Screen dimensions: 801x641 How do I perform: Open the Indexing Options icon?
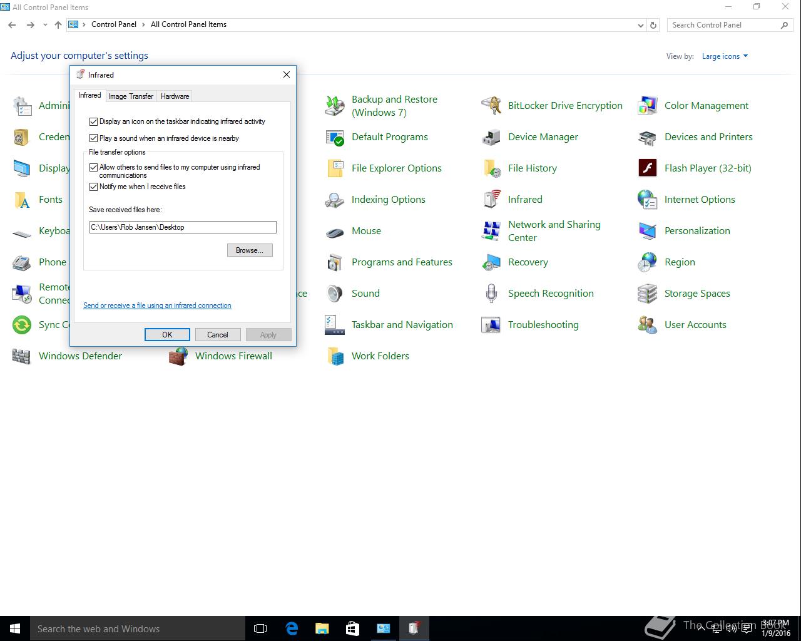[x=335, y=200]
